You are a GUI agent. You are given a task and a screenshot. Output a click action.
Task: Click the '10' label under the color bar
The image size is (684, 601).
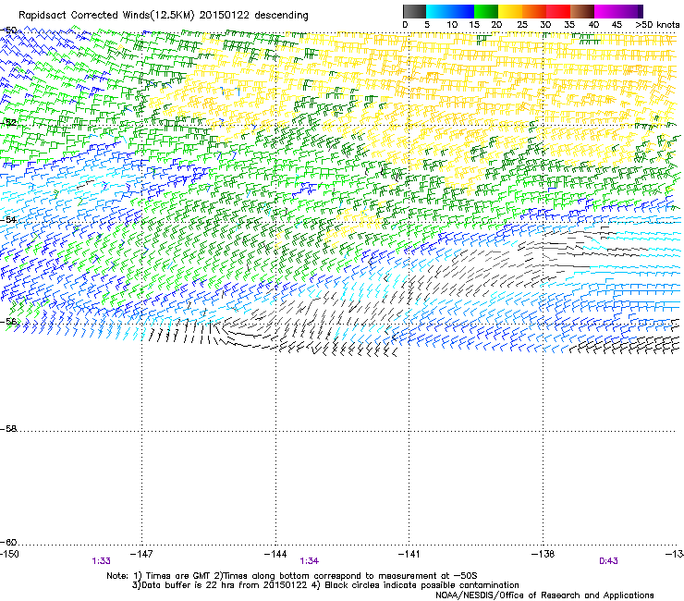pos(452,25)
